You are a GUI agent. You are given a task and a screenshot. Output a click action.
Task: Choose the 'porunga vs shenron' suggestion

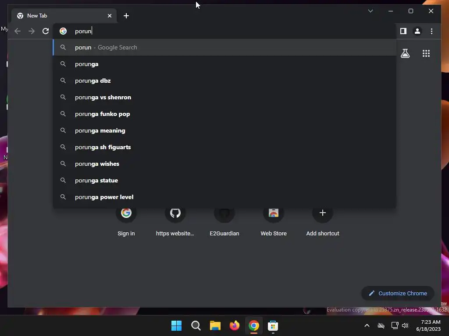point(224,97)
